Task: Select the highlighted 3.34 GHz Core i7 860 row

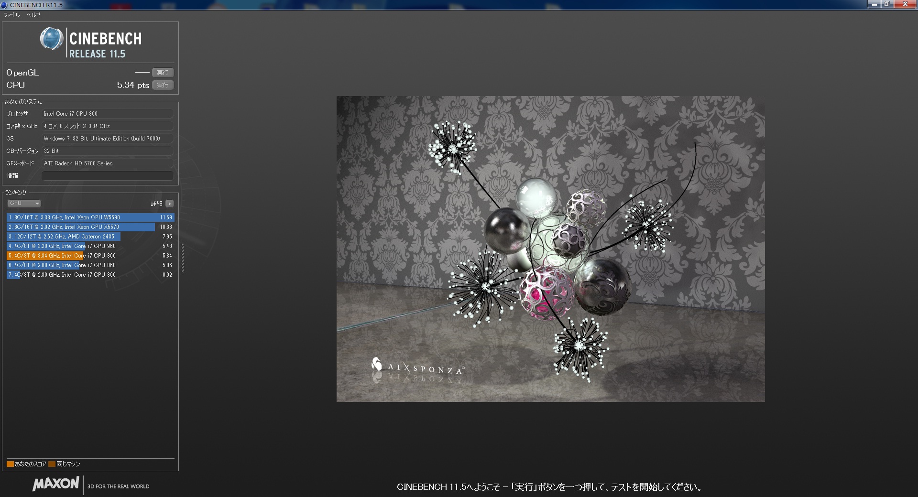Action: coord(90,256)
